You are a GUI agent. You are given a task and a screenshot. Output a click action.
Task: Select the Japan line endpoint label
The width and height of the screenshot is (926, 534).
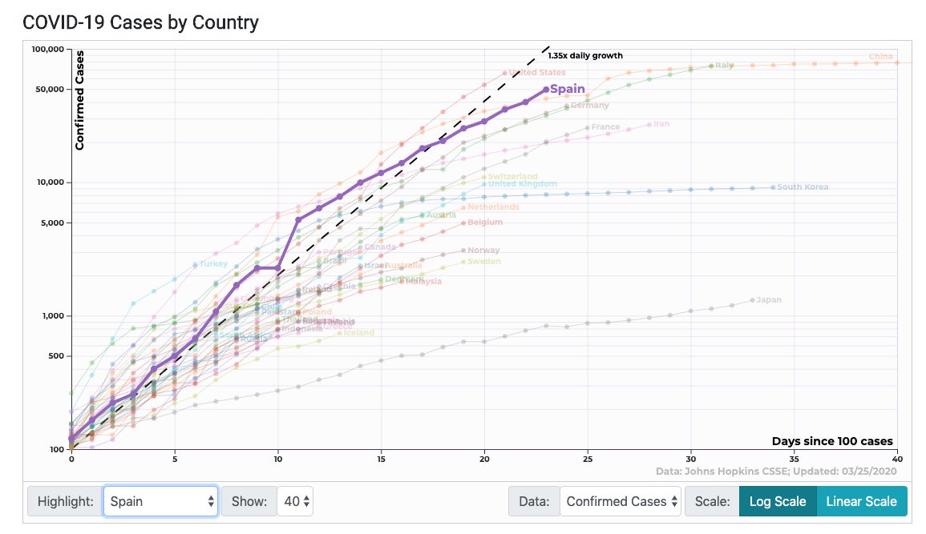tap(769, 300)
